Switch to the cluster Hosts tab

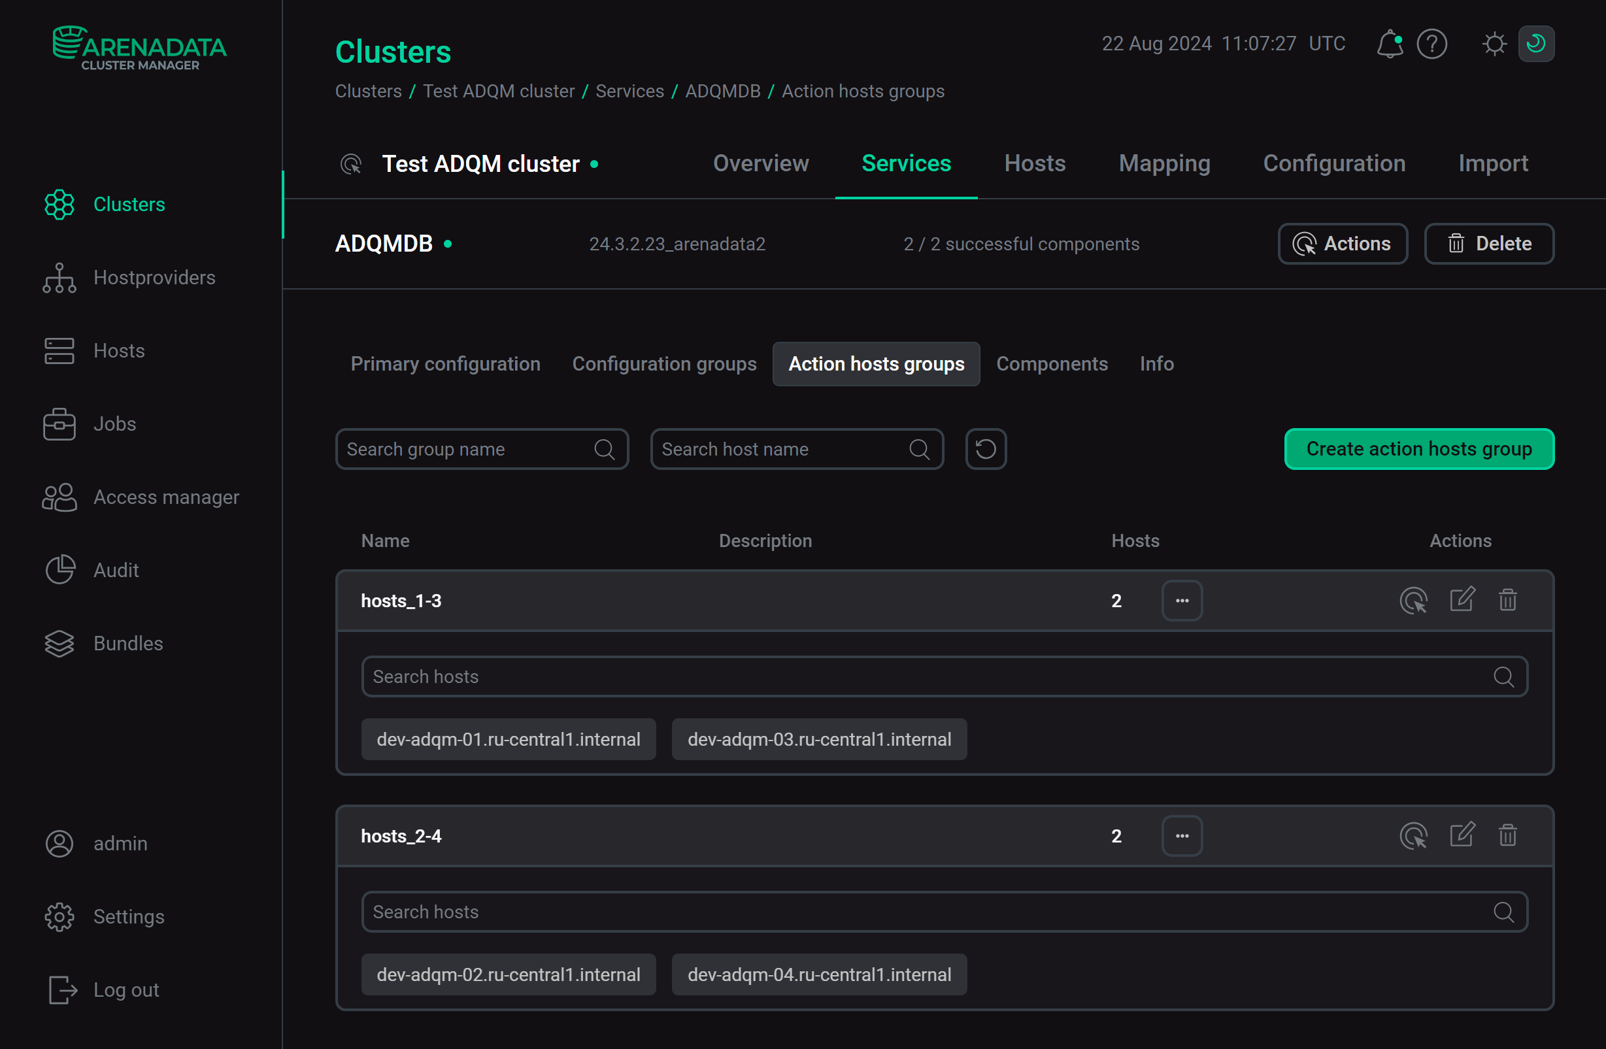tap(1035, 164)
